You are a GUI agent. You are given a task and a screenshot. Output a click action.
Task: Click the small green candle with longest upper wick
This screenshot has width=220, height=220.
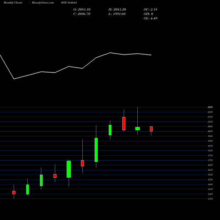tap(138, 128)
